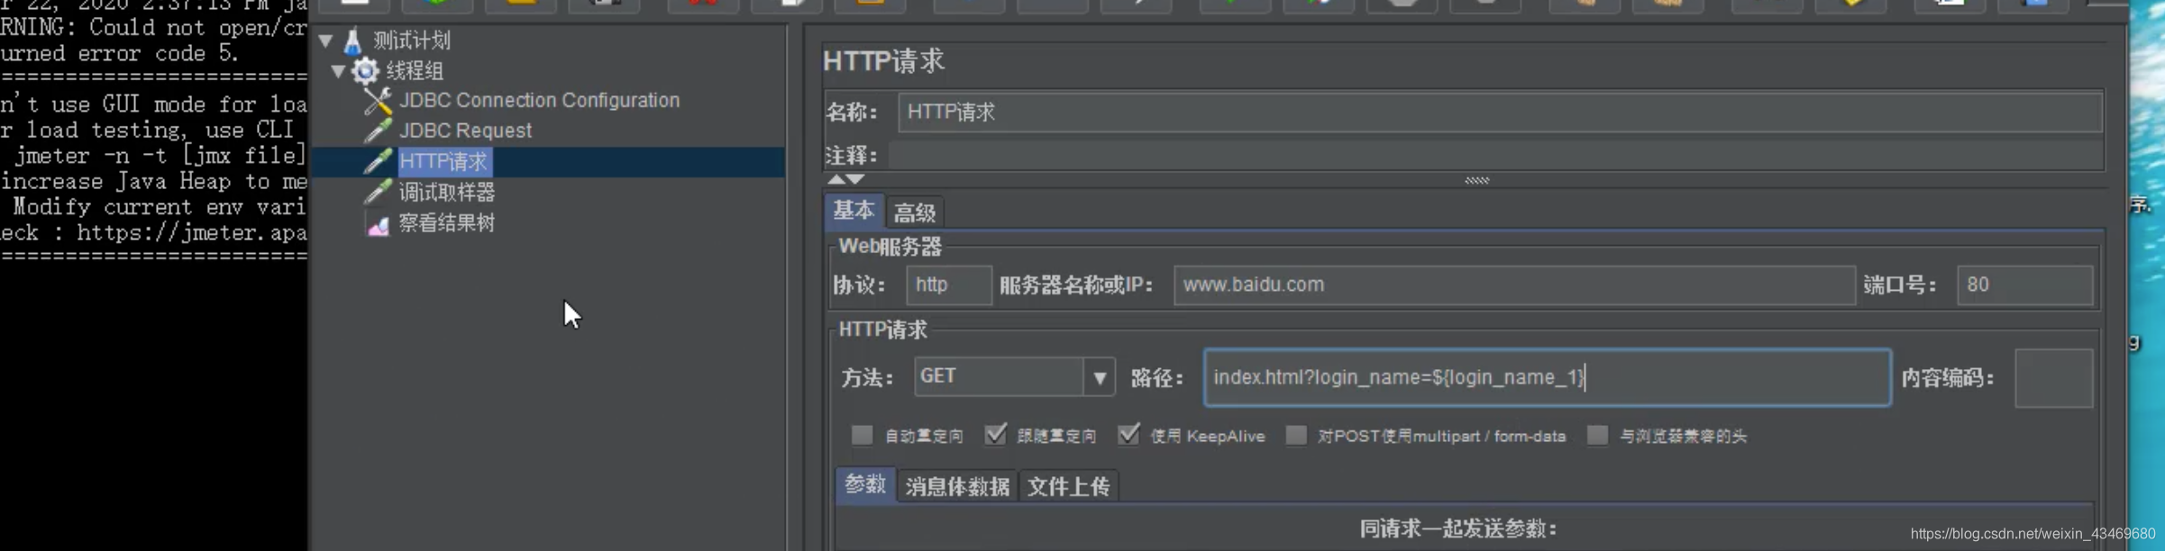Open the 消息体数据 tab
The image size is (2165, 551).
[957, 487]
